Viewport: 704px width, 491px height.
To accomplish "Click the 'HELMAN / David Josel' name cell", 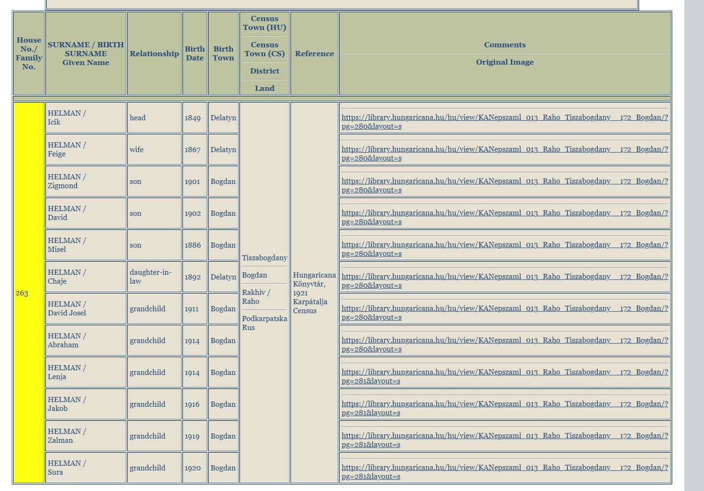I will pyautogui.click(x=86, y=309).
